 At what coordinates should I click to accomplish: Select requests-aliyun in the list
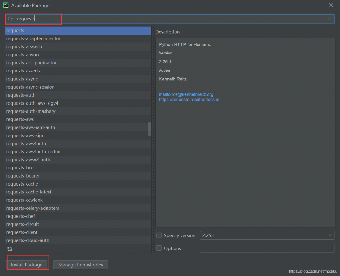click(78, 55)
